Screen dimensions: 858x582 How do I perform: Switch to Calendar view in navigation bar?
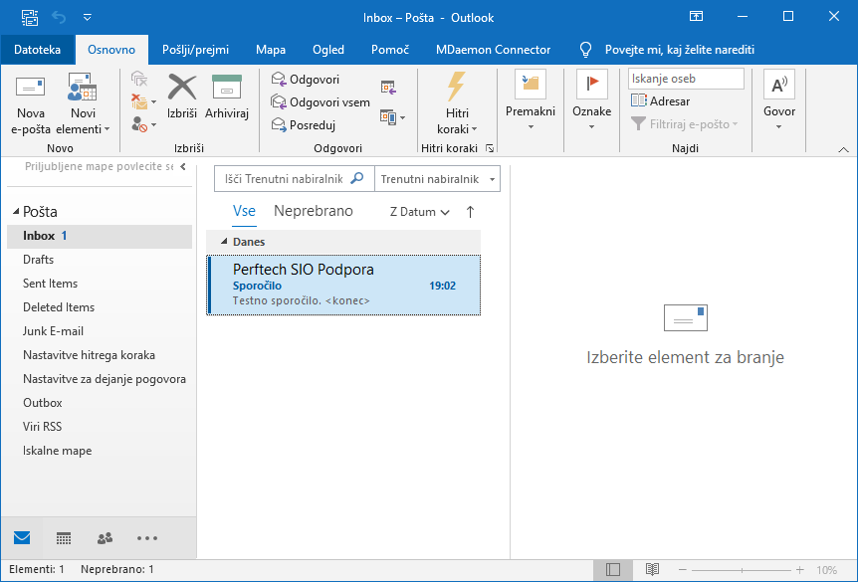point(64,538)
